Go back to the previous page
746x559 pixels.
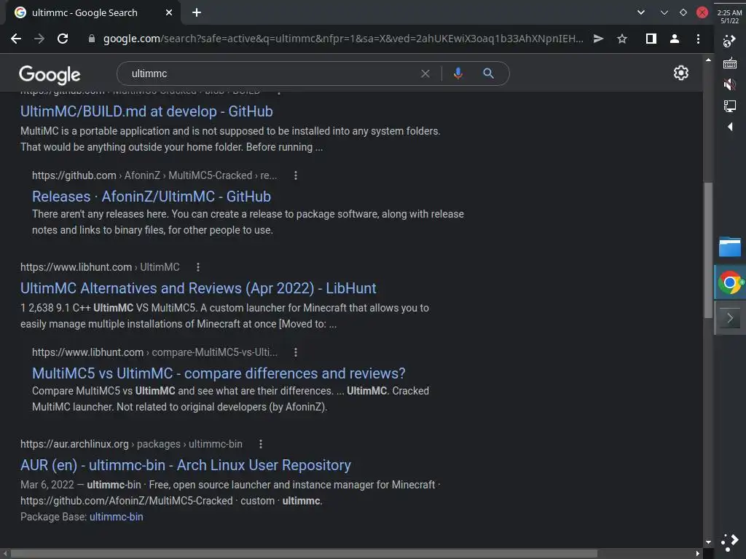pos(16,39)
